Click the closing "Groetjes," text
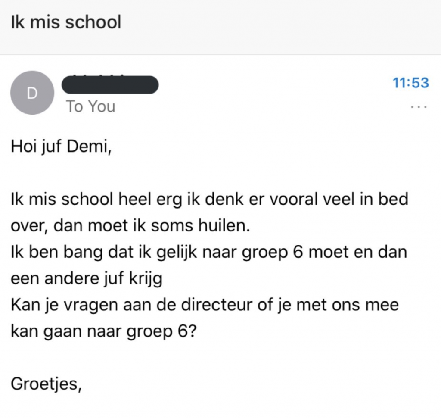 [x=46, y=383]
